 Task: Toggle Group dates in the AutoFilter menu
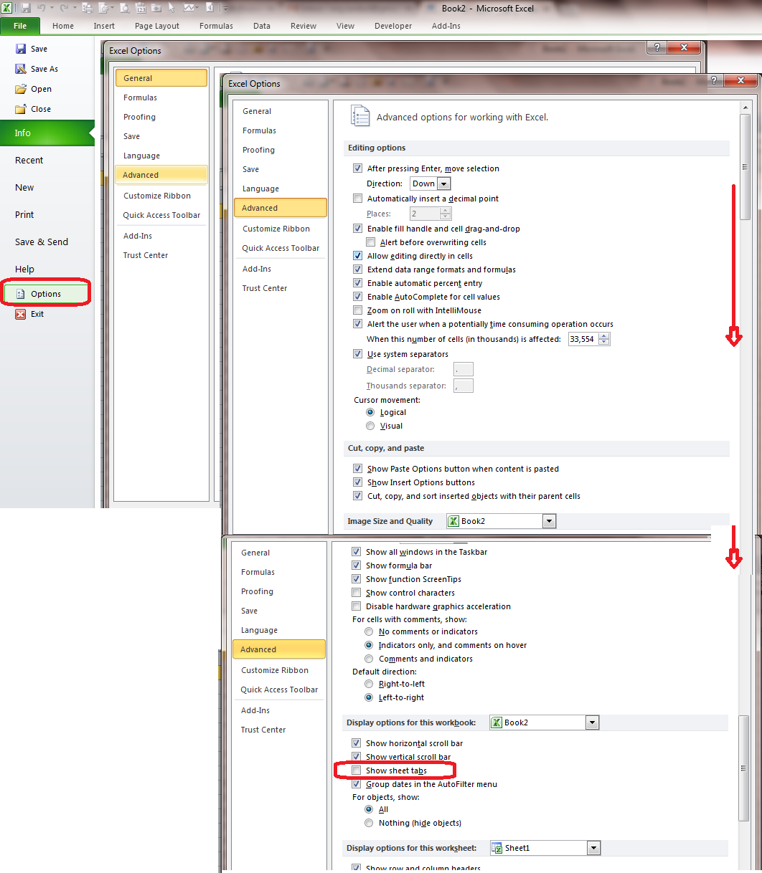(x=357, y=784)
